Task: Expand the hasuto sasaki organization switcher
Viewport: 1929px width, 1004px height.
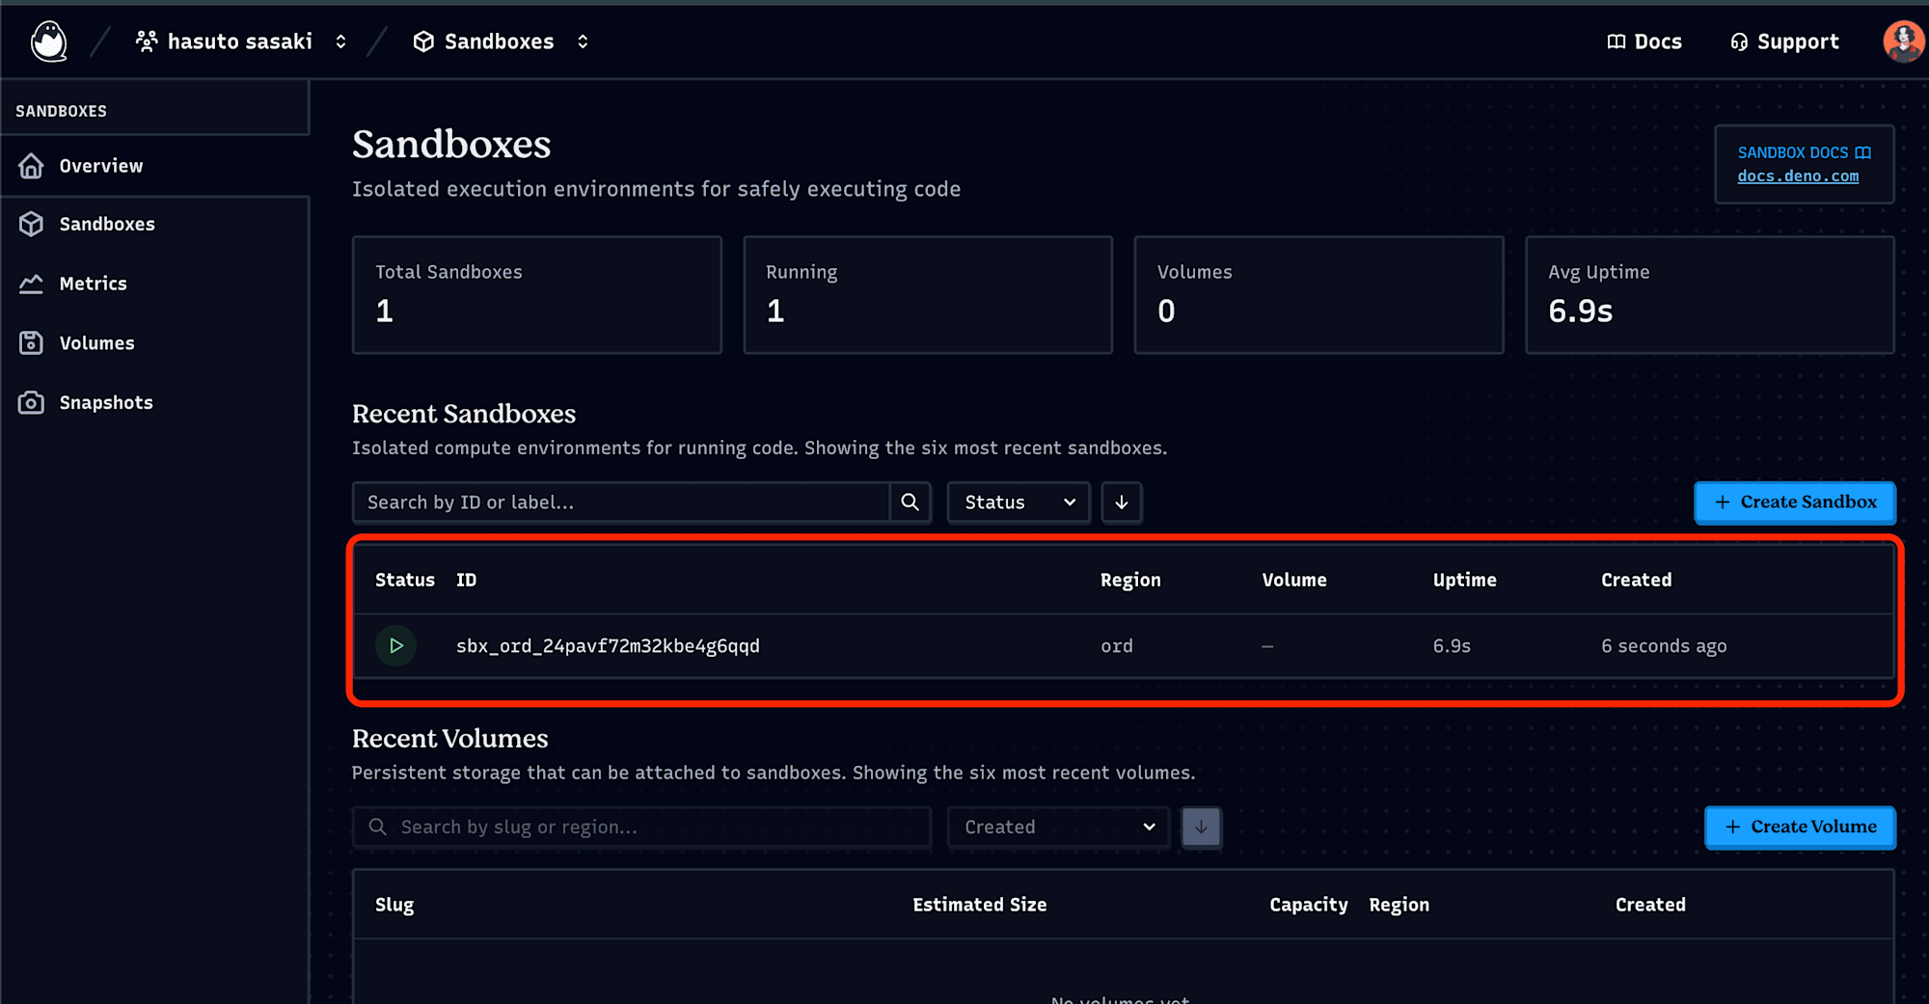Action: click(x=340, y=41)
